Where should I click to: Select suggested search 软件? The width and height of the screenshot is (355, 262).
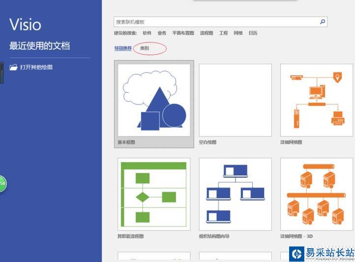tap(147, 33)
